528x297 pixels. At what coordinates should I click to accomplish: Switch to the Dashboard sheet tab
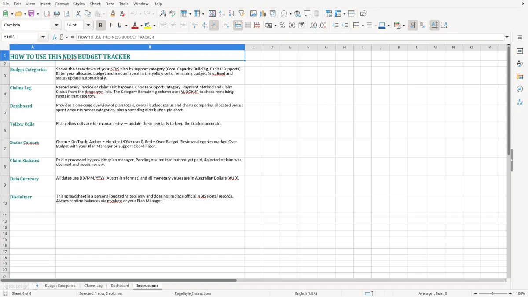click(120, 286)
